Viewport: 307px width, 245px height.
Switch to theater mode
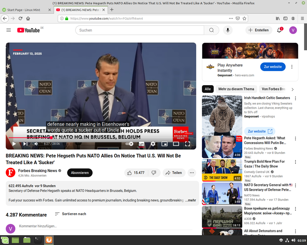[x=176, y=144]
